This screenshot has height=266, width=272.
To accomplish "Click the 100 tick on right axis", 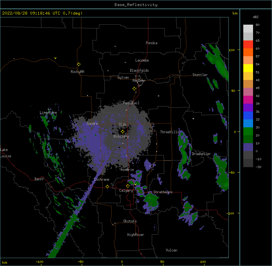I will click(232, 50).
